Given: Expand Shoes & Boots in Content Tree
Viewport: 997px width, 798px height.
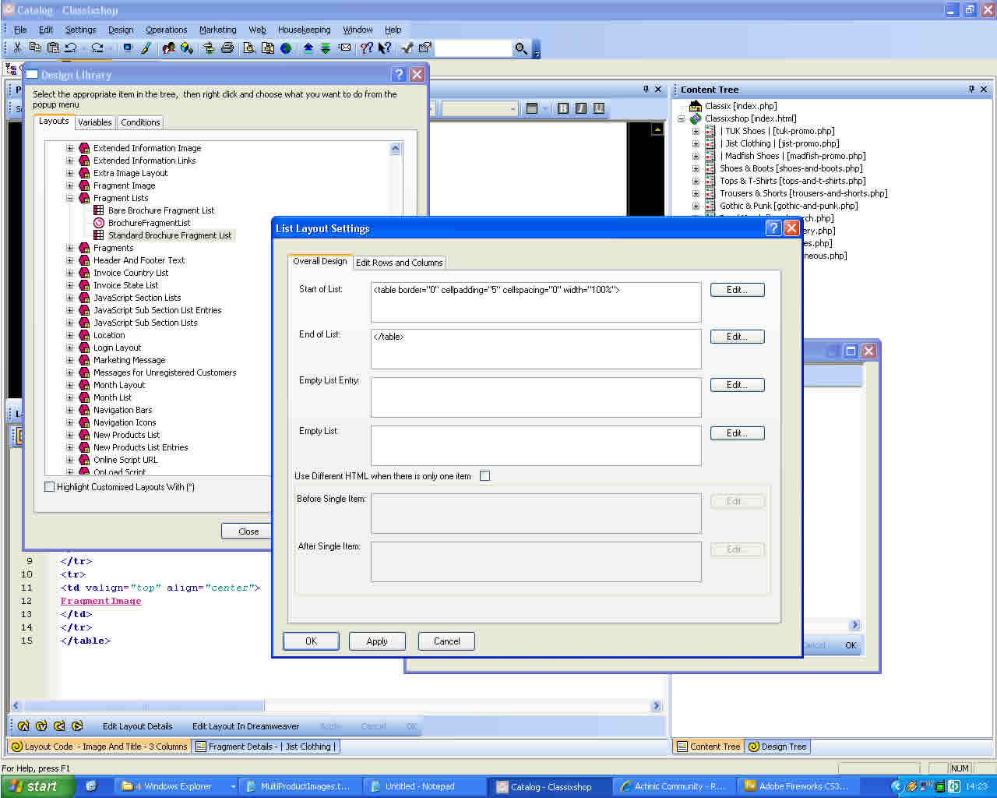Looking at the screenshot, I should click(696, 168).
